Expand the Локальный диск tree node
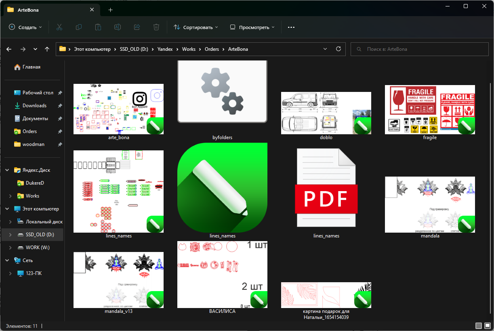 [10, 222]
